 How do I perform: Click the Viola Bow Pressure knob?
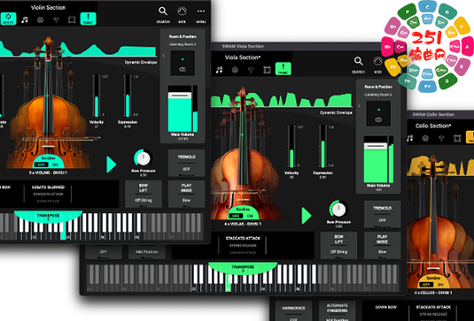[338, 209]
